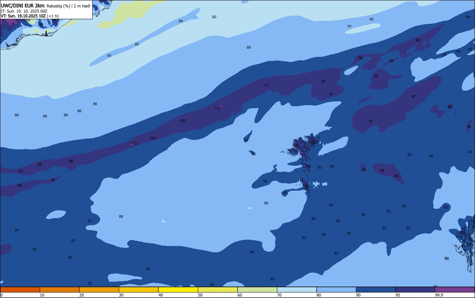Viewport: 475px width, 298px height.
Task: Pick the pale yellow 50–60 legend swatch
Action: (x=217, y=289)
